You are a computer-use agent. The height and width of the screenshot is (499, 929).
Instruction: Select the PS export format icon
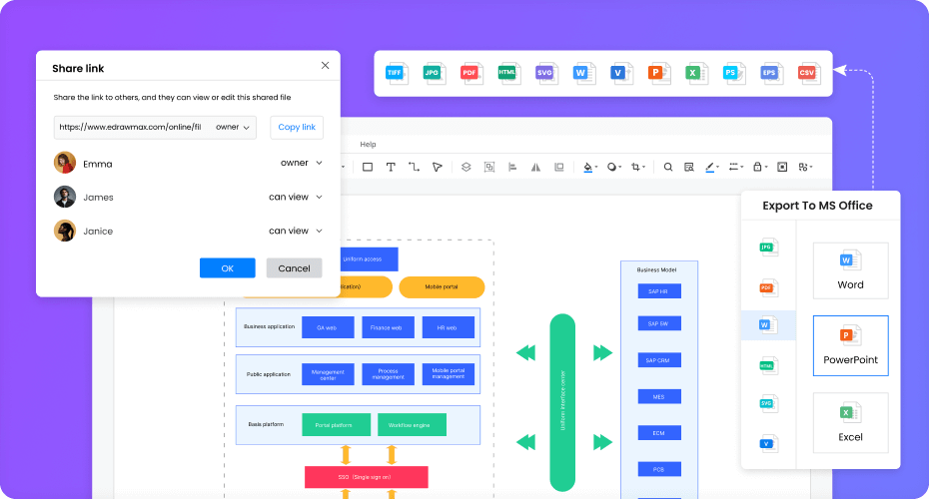tap(733, 74)
